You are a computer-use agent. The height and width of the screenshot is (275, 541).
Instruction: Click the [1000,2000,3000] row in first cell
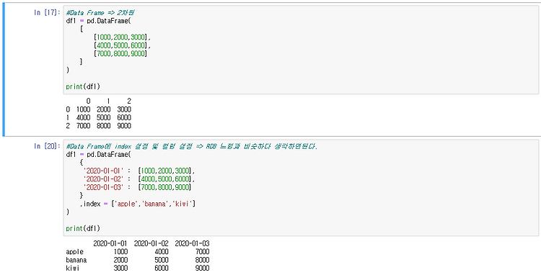(122, 37)
